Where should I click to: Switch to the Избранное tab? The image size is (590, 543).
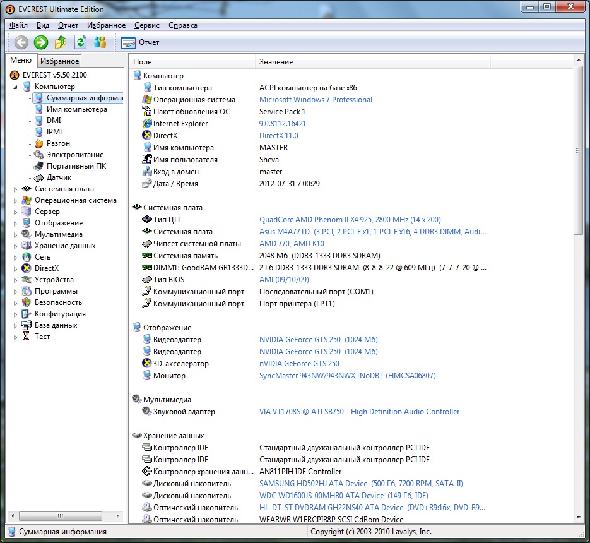pos(59,61)
